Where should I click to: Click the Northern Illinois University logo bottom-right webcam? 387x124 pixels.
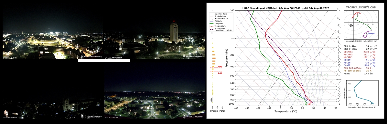point(194,116)
